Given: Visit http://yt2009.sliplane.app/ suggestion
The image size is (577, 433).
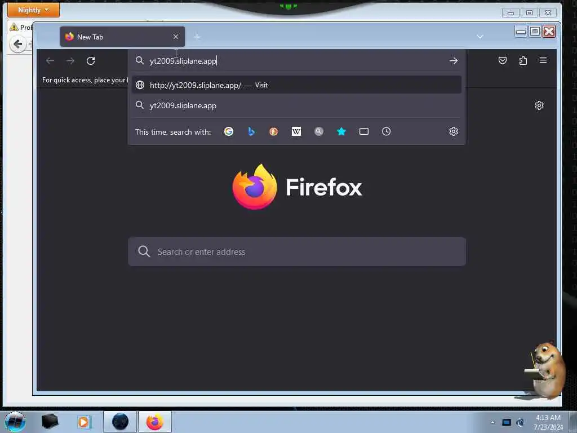Looking at the screenshot, I should click(x=296, y=85).
